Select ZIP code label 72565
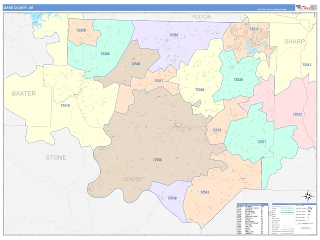Screen dimensions: 320x240 point(173,35)
